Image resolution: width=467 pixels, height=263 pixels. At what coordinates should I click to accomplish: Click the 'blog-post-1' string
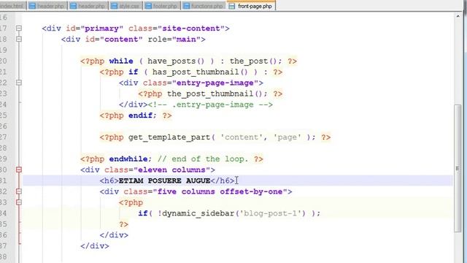[271, 213]
